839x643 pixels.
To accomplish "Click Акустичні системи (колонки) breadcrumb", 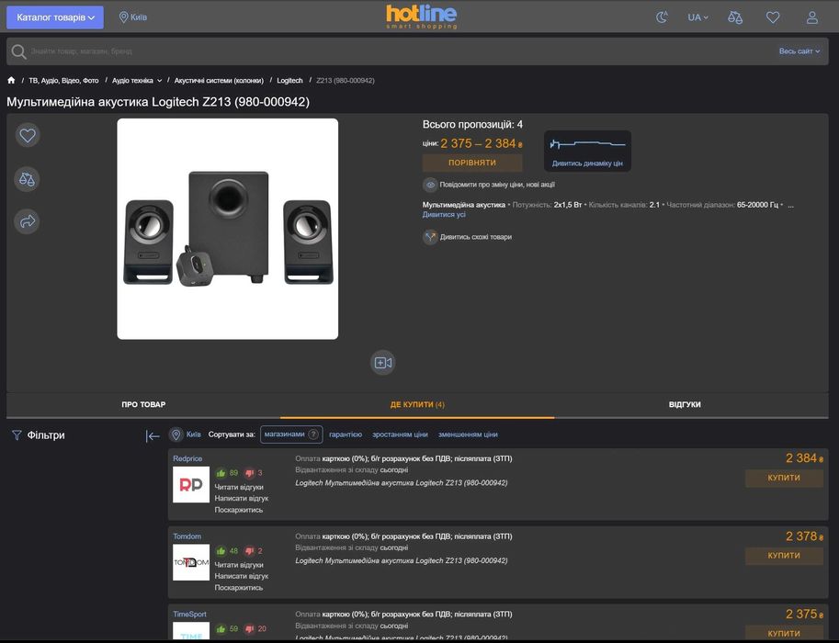I will click(219, 80).
